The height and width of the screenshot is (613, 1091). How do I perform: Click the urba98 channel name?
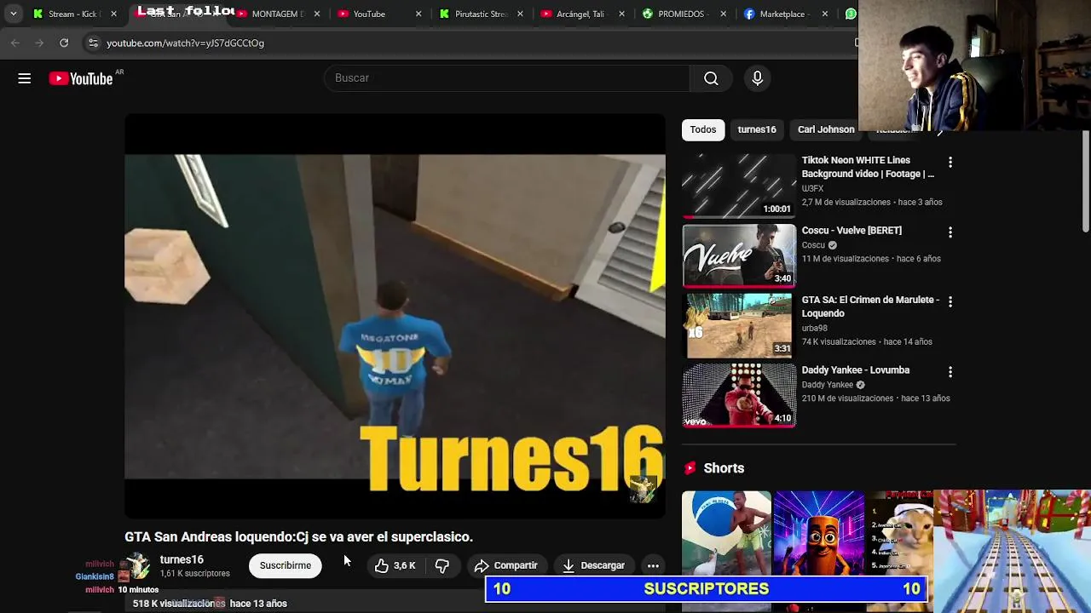[815, 328]
